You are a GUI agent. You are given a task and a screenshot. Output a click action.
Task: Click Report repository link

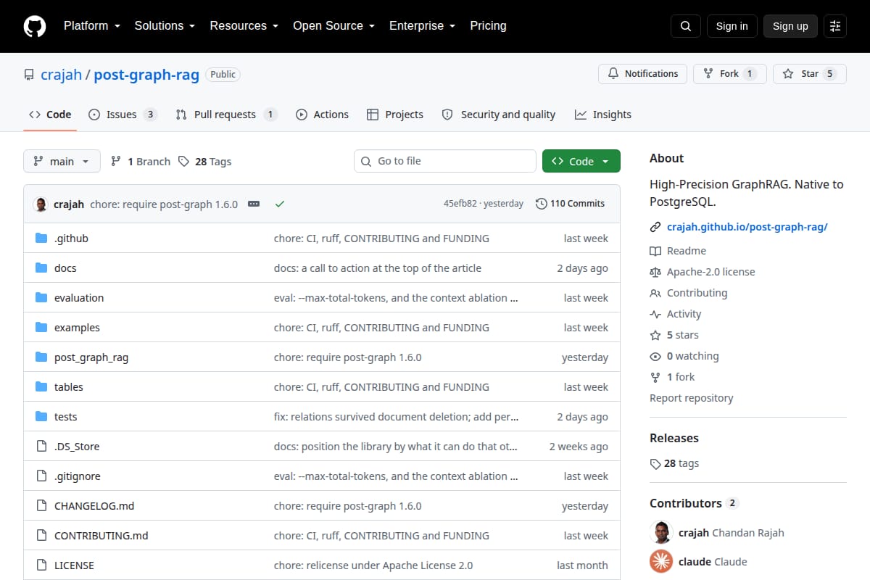pyautogui.click(x=692, y=398)
